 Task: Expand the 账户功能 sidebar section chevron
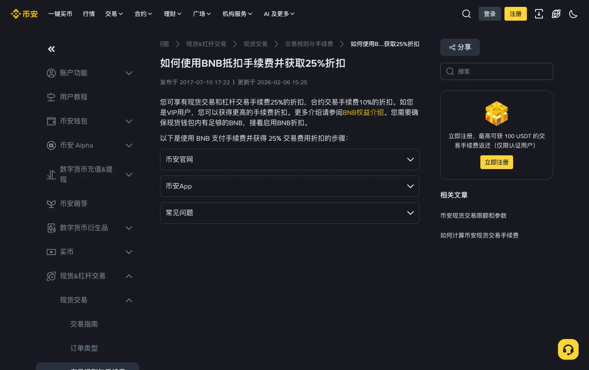click(129, 73)
